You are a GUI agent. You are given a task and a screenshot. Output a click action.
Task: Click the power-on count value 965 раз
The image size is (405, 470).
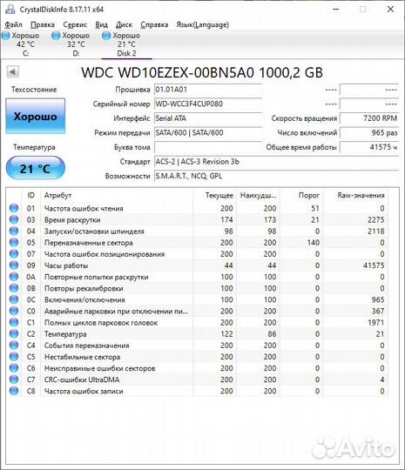click(x=369, y=133)
